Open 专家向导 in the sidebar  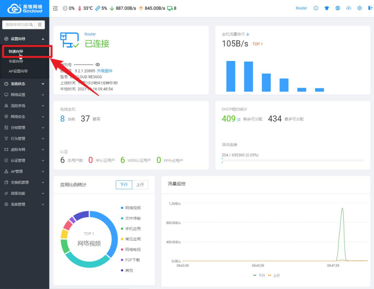point(16,61)
